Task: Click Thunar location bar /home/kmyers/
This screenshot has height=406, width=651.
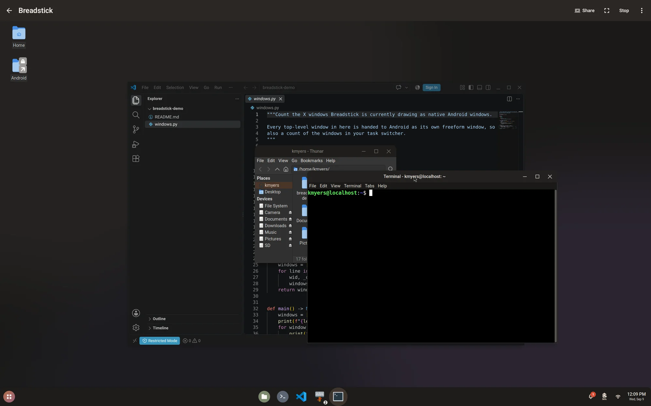Action: click(339, 169)
